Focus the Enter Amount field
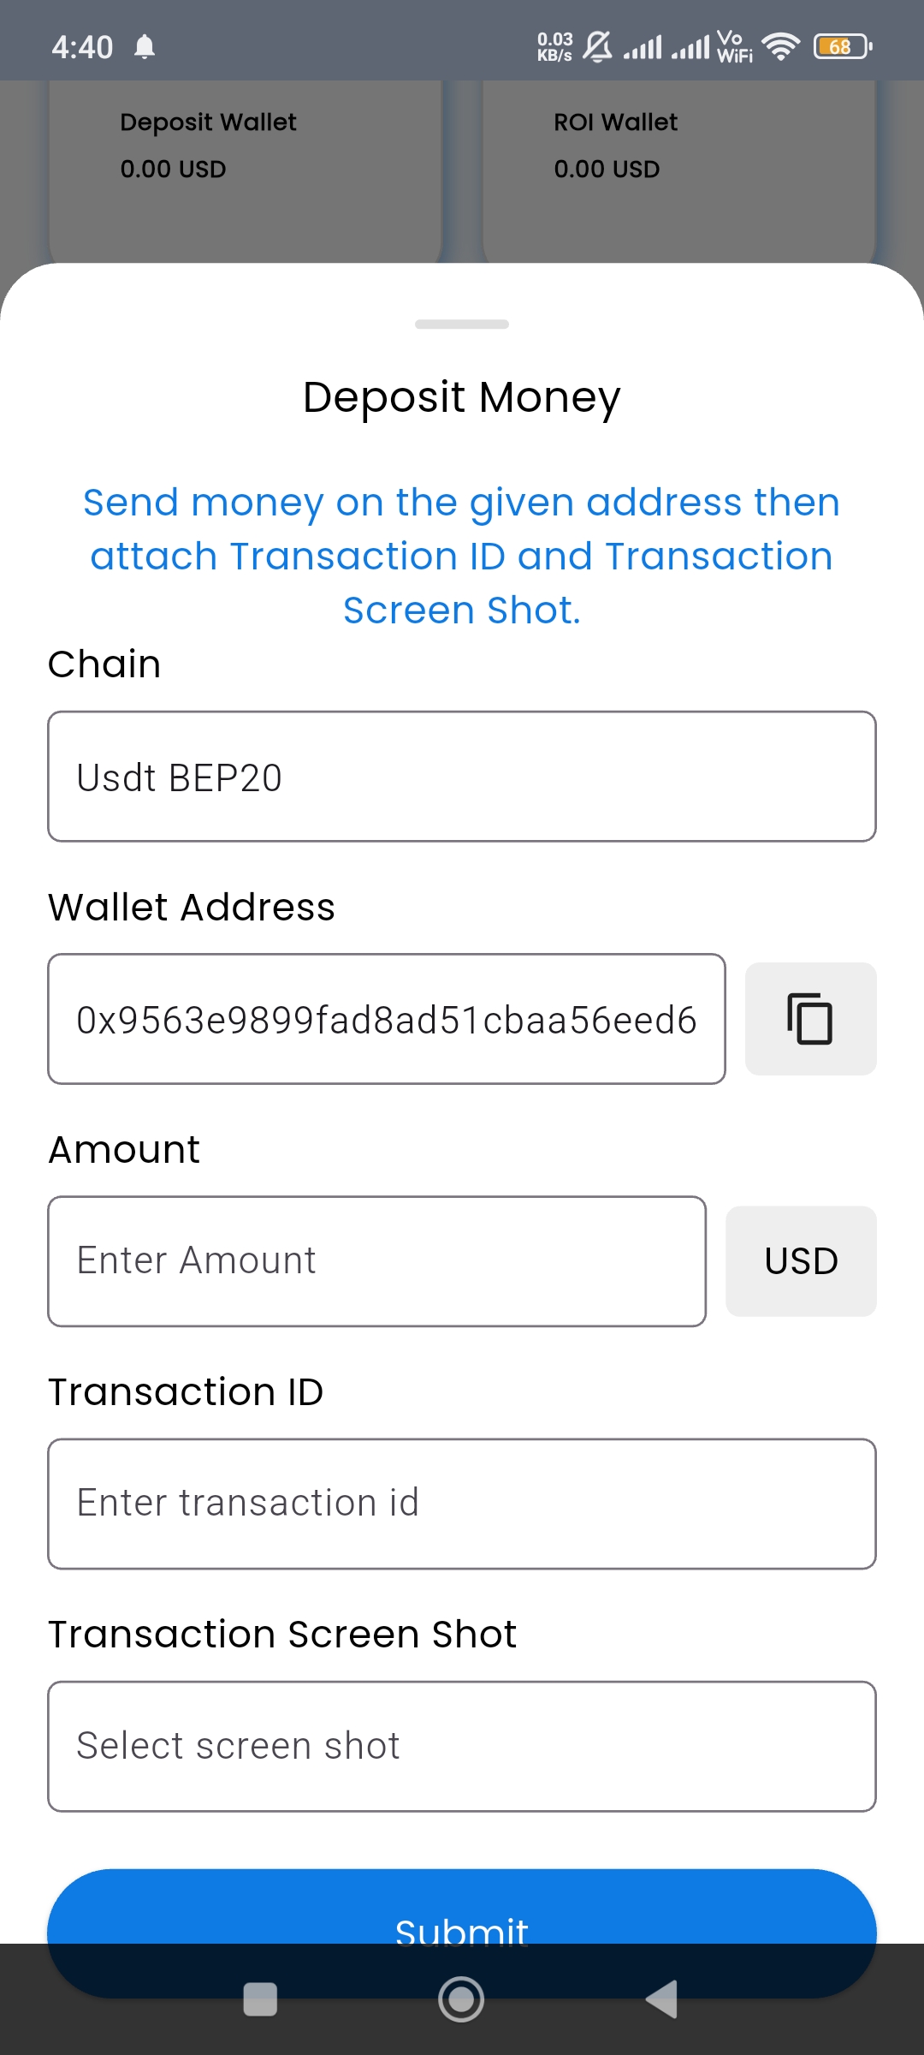The image size is (924, 2055). point(376,1261)
